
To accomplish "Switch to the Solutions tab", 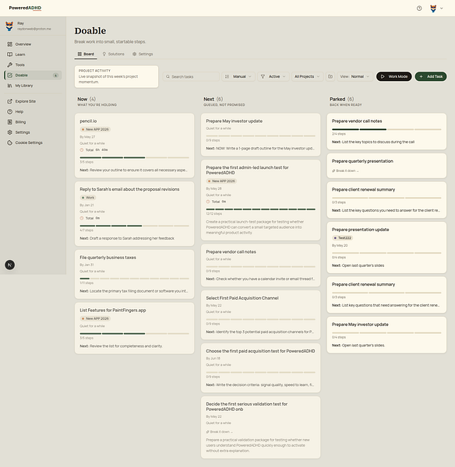I will (x=113, y=54).
